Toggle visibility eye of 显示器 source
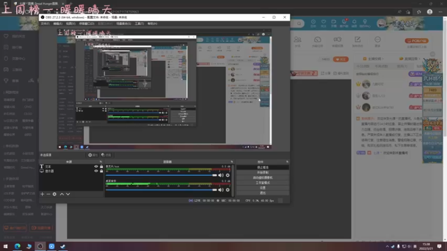 [96, 171]
